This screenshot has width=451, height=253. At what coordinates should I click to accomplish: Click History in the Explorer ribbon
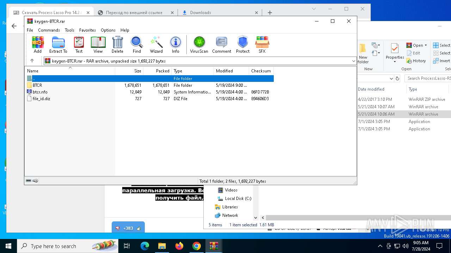click(416, 61)
